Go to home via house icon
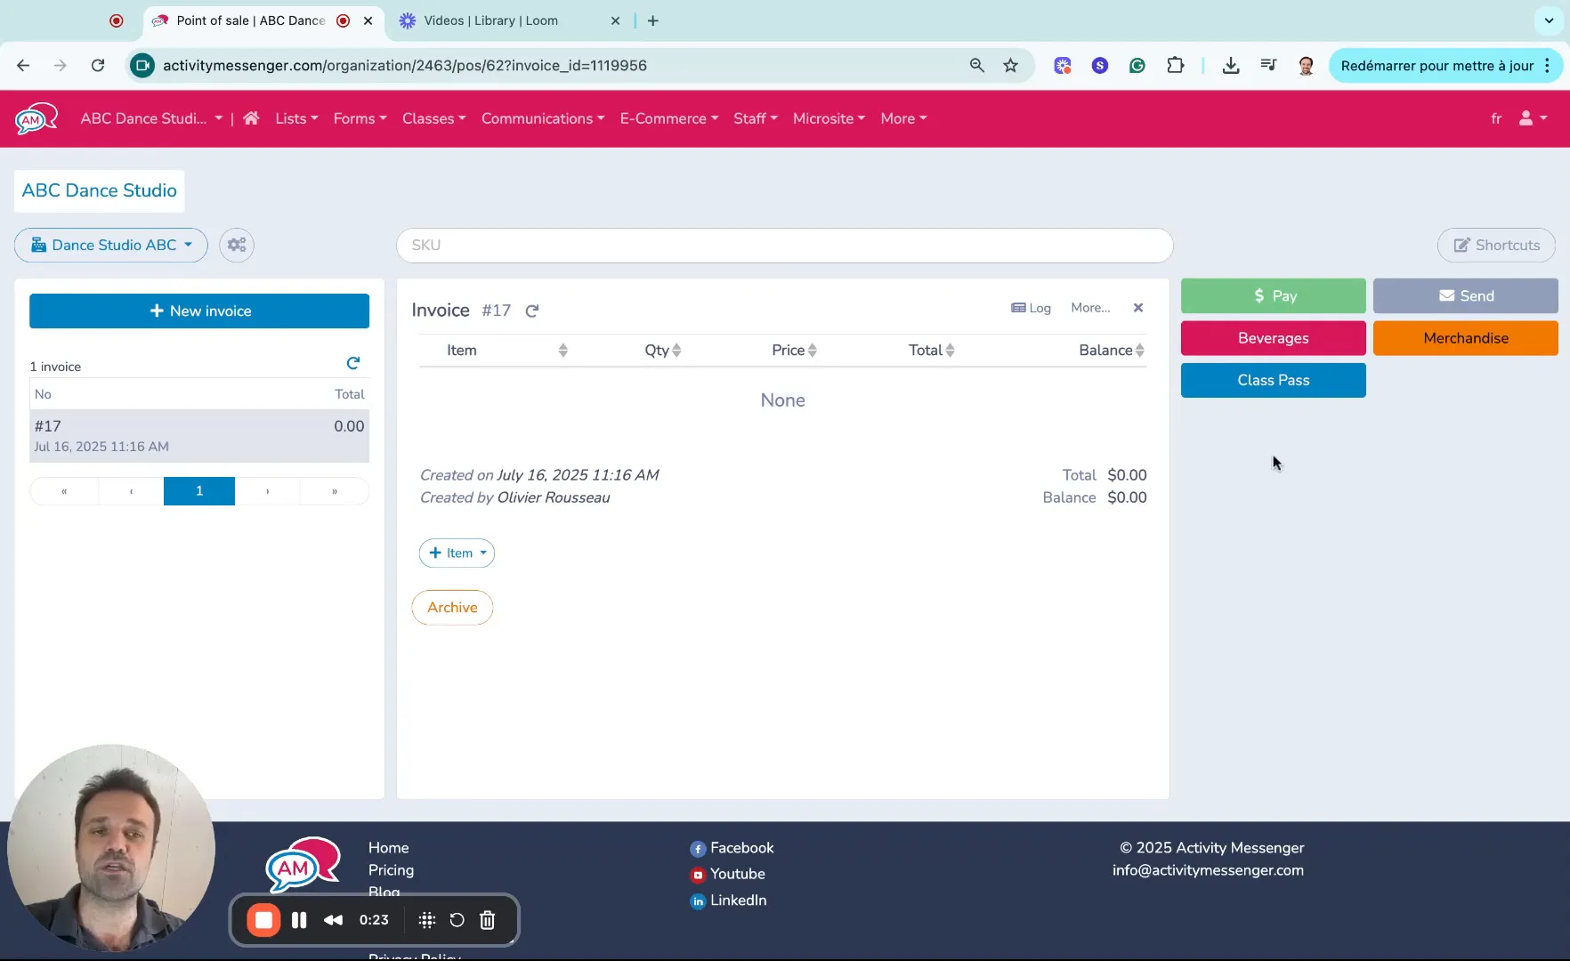The image size is (1570, 961). [251, 118]
